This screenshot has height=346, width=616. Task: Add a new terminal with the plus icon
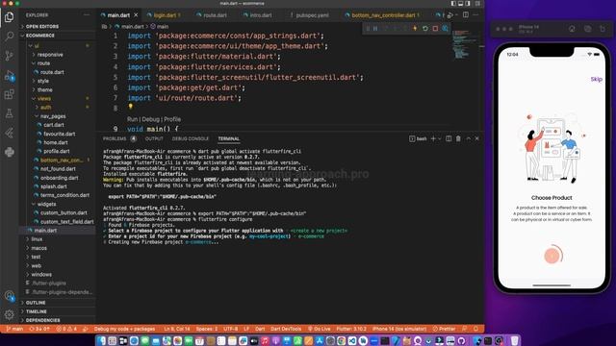[433, 138]
